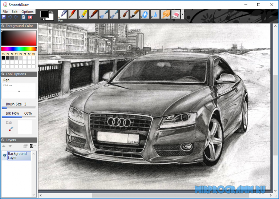Open the brush tools dropdown arrow

tap(182, 14)
